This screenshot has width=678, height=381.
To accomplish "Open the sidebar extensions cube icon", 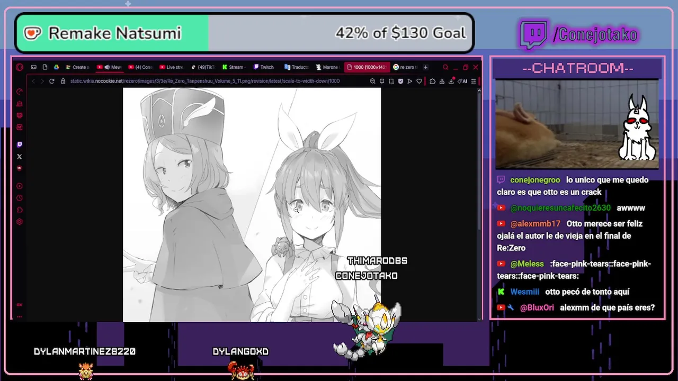I will (20, 210).
